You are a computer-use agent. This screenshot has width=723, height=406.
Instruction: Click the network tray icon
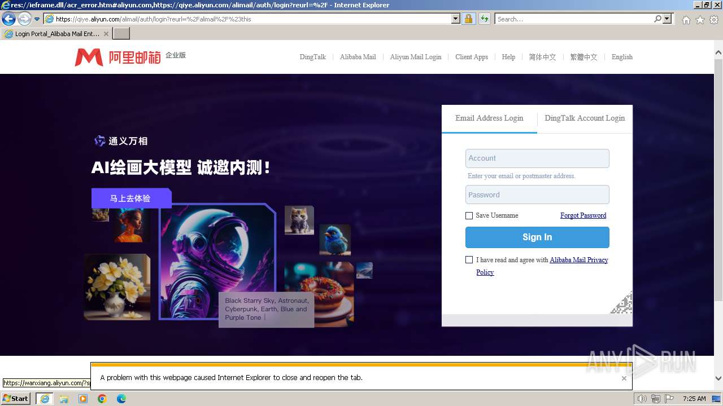pyautogui.click(x=656, y=399)
